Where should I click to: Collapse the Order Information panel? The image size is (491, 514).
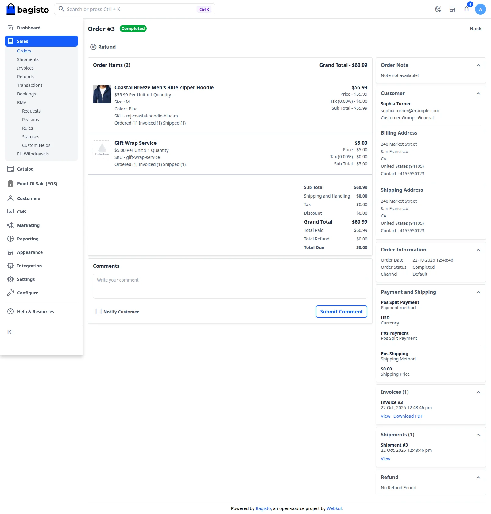click(x=478, y=250)
